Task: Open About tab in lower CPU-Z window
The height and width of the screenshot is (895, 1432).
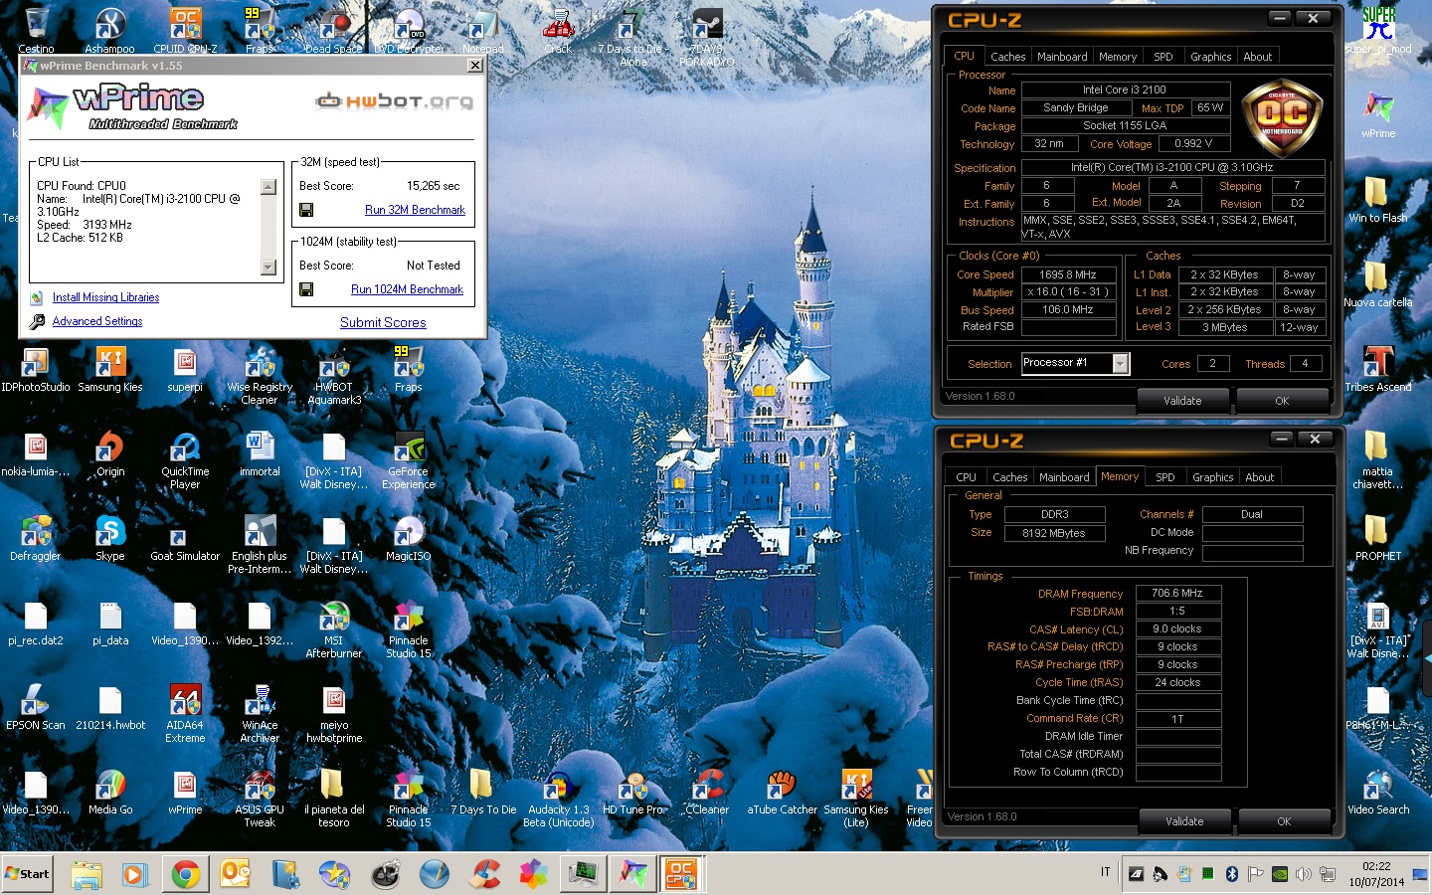Action: [x=1260, y=477]
